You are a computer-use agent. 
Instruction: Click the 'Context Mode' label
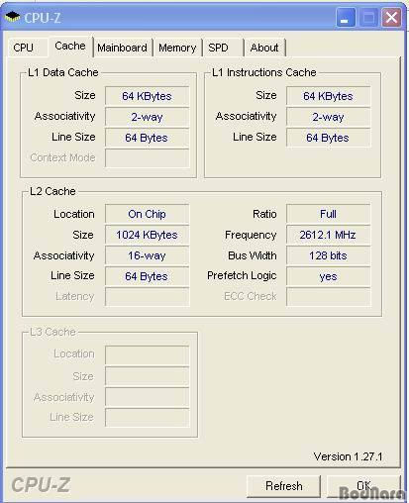[62, 157]
